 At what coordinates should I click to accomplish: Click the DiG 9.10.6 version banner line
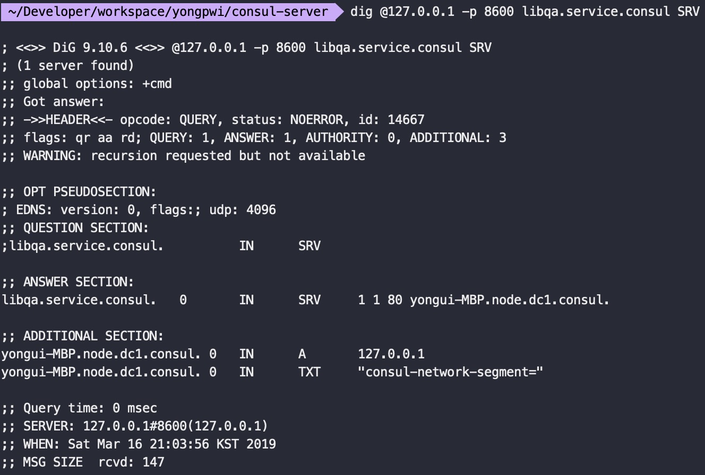pyautogui.click(x=246, y=48)
